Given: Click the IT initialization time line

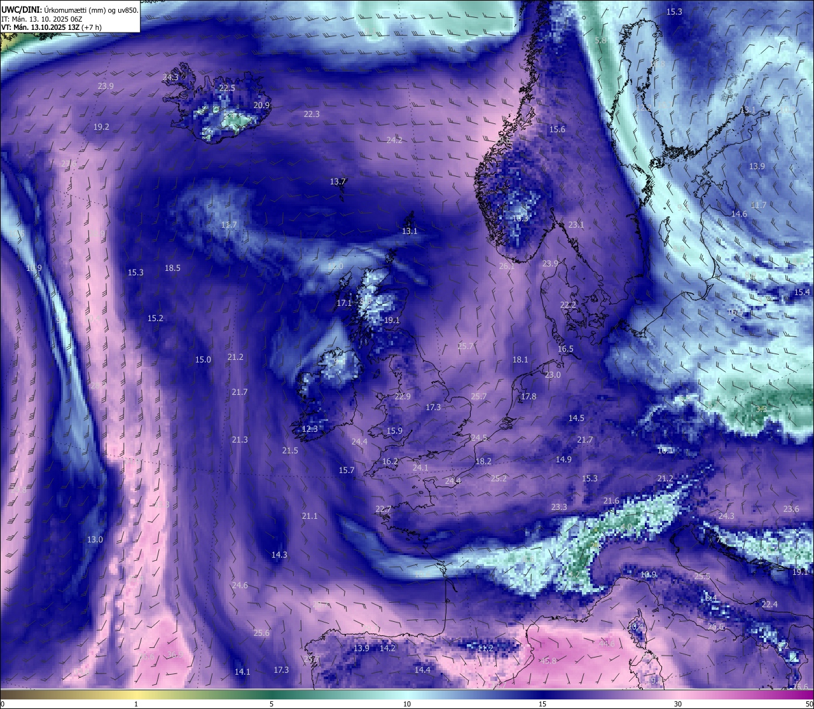Looking at the screenshot, I should point(42,19).
